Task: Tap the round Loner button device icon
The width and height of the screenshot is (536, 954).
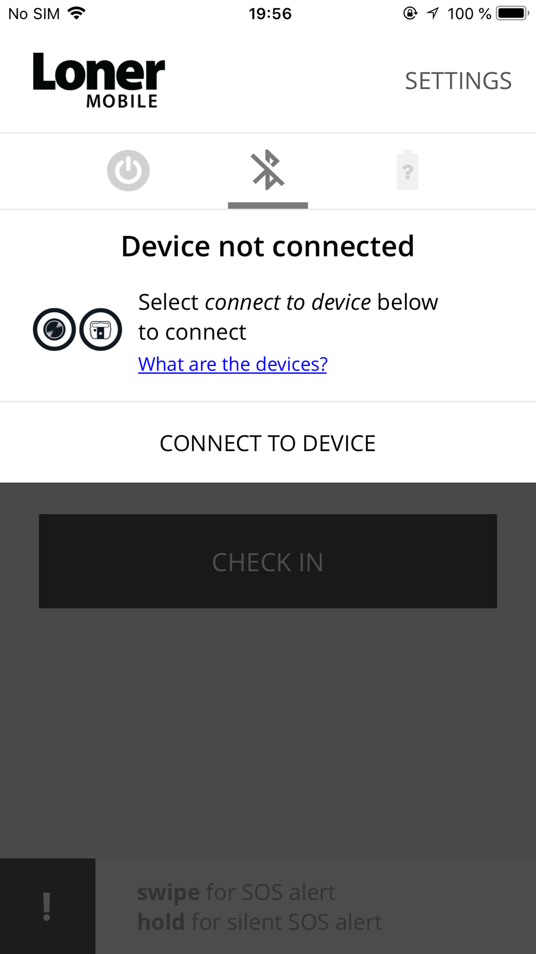Action: click(54, 329)
